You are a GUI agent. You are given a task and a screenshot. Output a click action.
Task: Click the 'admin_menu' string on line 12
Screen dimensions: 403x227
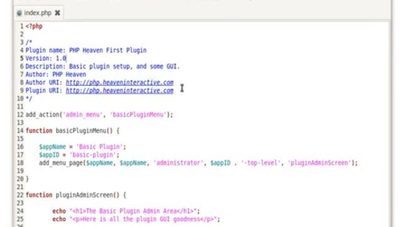[x=82, y=115]
